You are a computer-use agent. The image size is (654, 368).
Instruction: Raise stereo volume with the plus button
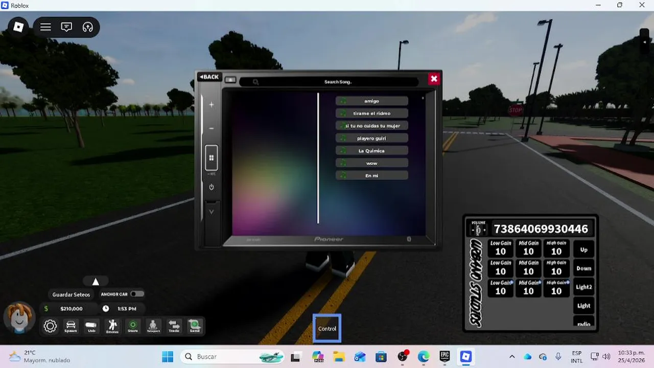212,105
